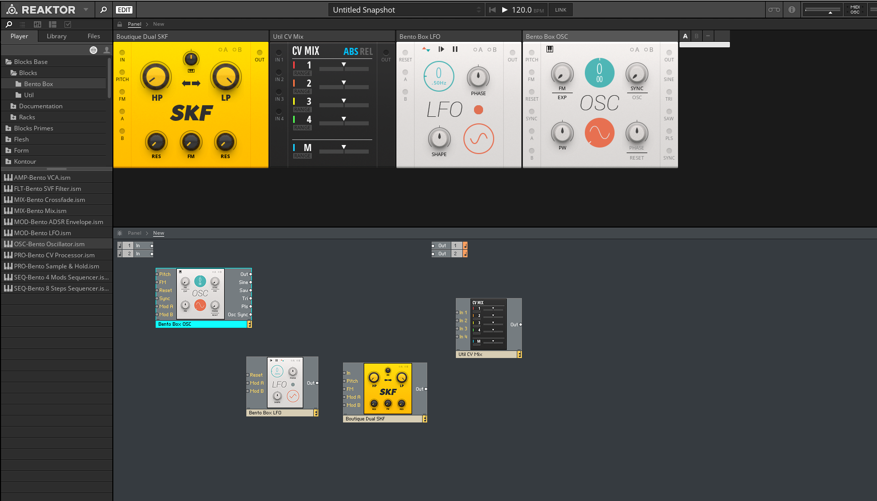
Task: Select the user content person icon
Action: pos(107,50)
